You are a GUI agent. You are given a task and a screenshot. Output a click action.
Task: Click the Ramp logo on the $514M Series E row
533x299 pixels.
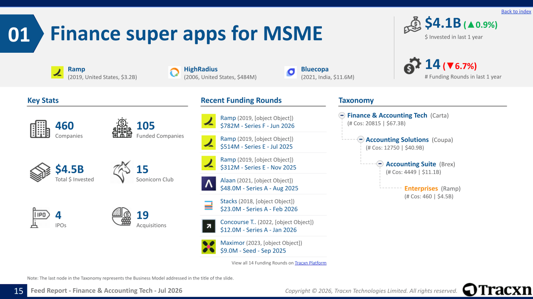point(209,142)
